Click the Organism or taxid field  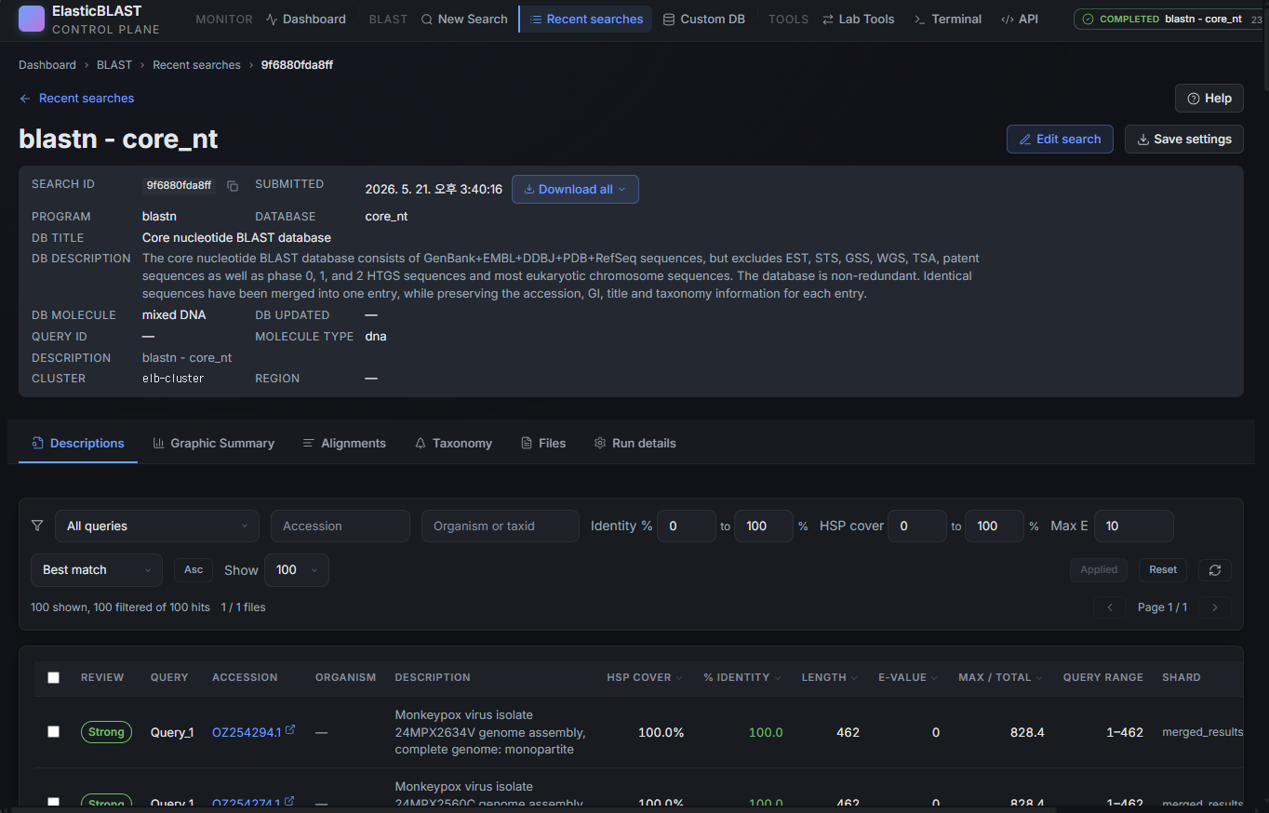click(x=501, y=526)
